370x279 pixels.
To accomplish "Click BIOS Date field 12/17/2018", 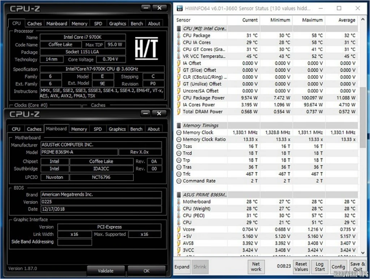I will tap(101, 209).
